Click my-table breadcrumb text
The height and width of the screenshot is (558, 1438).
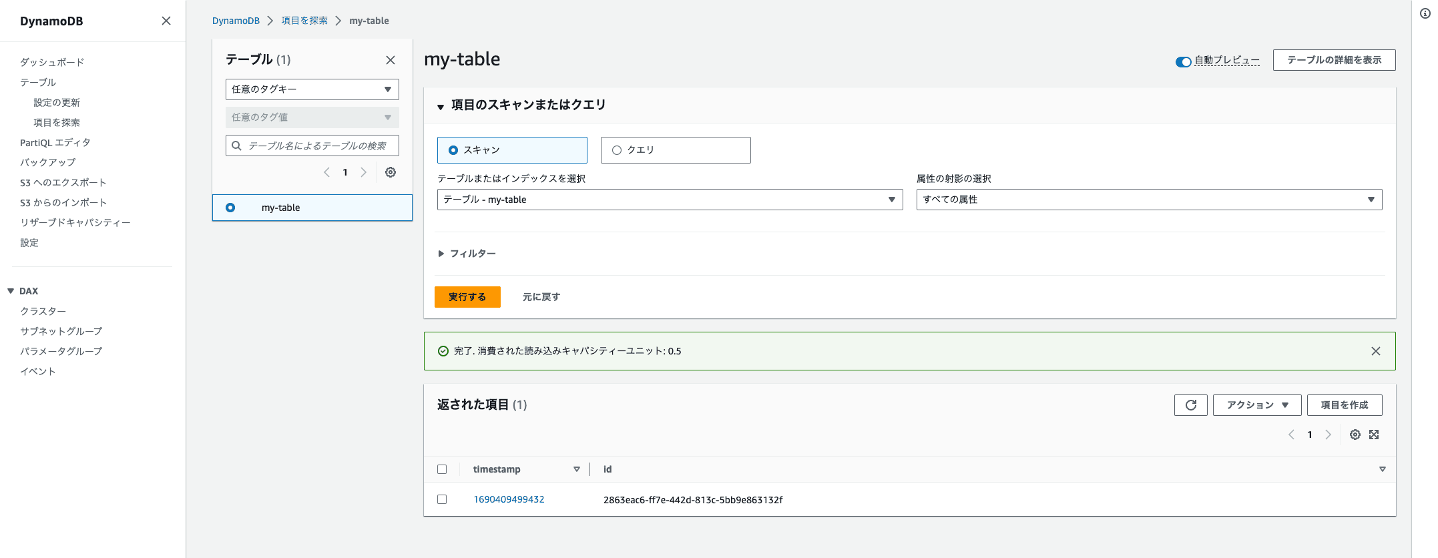[x=369, y=21]
